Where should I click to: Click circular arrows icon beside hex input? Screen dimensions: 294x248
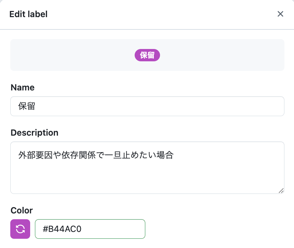pos(20,229)
